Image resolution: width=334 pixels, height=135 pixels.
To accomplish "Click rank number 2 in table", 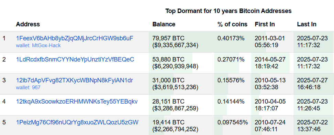I will 4,59.
